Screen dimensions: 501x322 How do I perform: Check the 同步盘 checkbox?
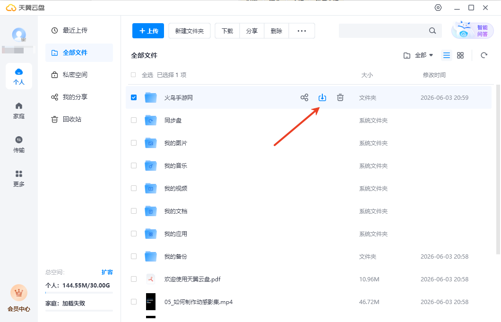(x=134, y=120)
